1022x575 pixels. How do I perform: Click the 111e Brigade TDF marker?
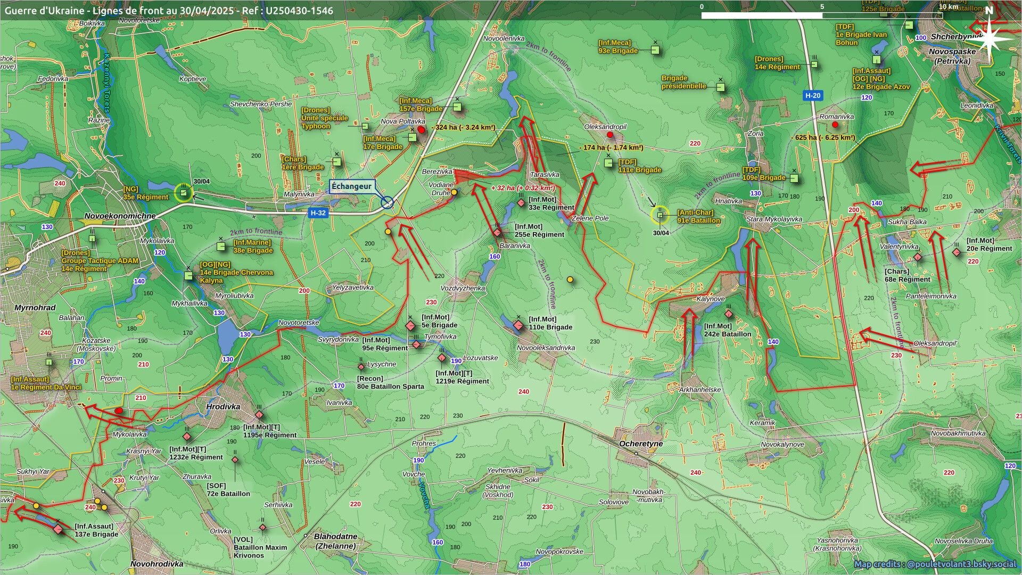click(x=608, y=163)
